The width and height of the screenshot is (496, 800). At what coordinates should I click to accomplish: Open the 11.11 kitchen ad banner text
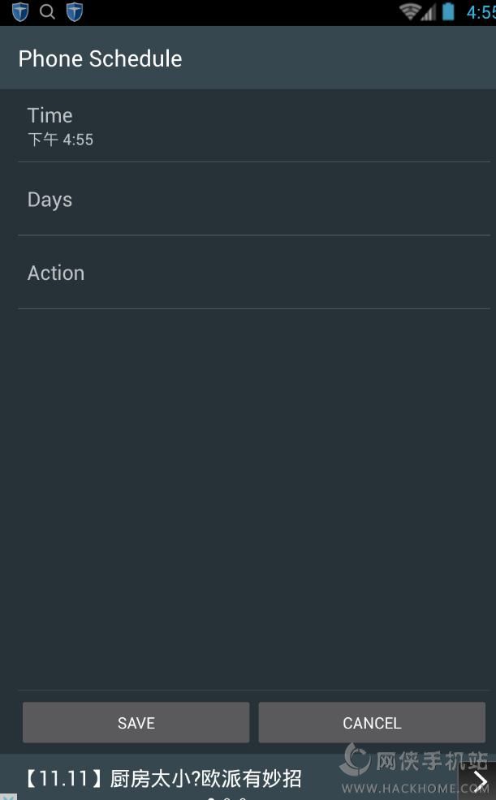coord(162,779)
